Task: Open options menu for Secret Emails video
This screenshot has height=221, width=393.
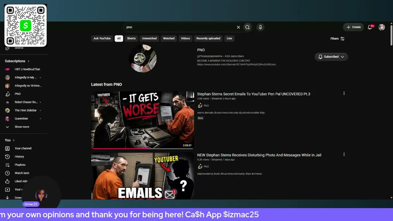Action: [x=344, y=93]
